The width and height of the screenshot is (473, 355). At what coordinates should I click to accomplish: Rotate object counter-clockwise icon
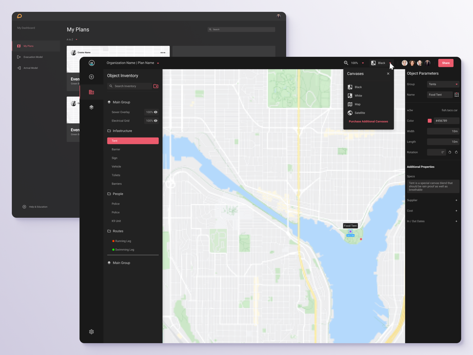coord(450,152)
